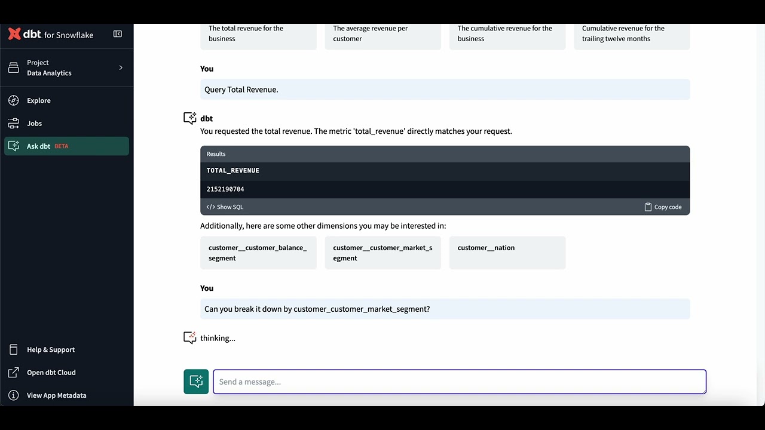765x430 pixels.
Task: Click the Help & Support book icon
Action: tap(13, 349)
